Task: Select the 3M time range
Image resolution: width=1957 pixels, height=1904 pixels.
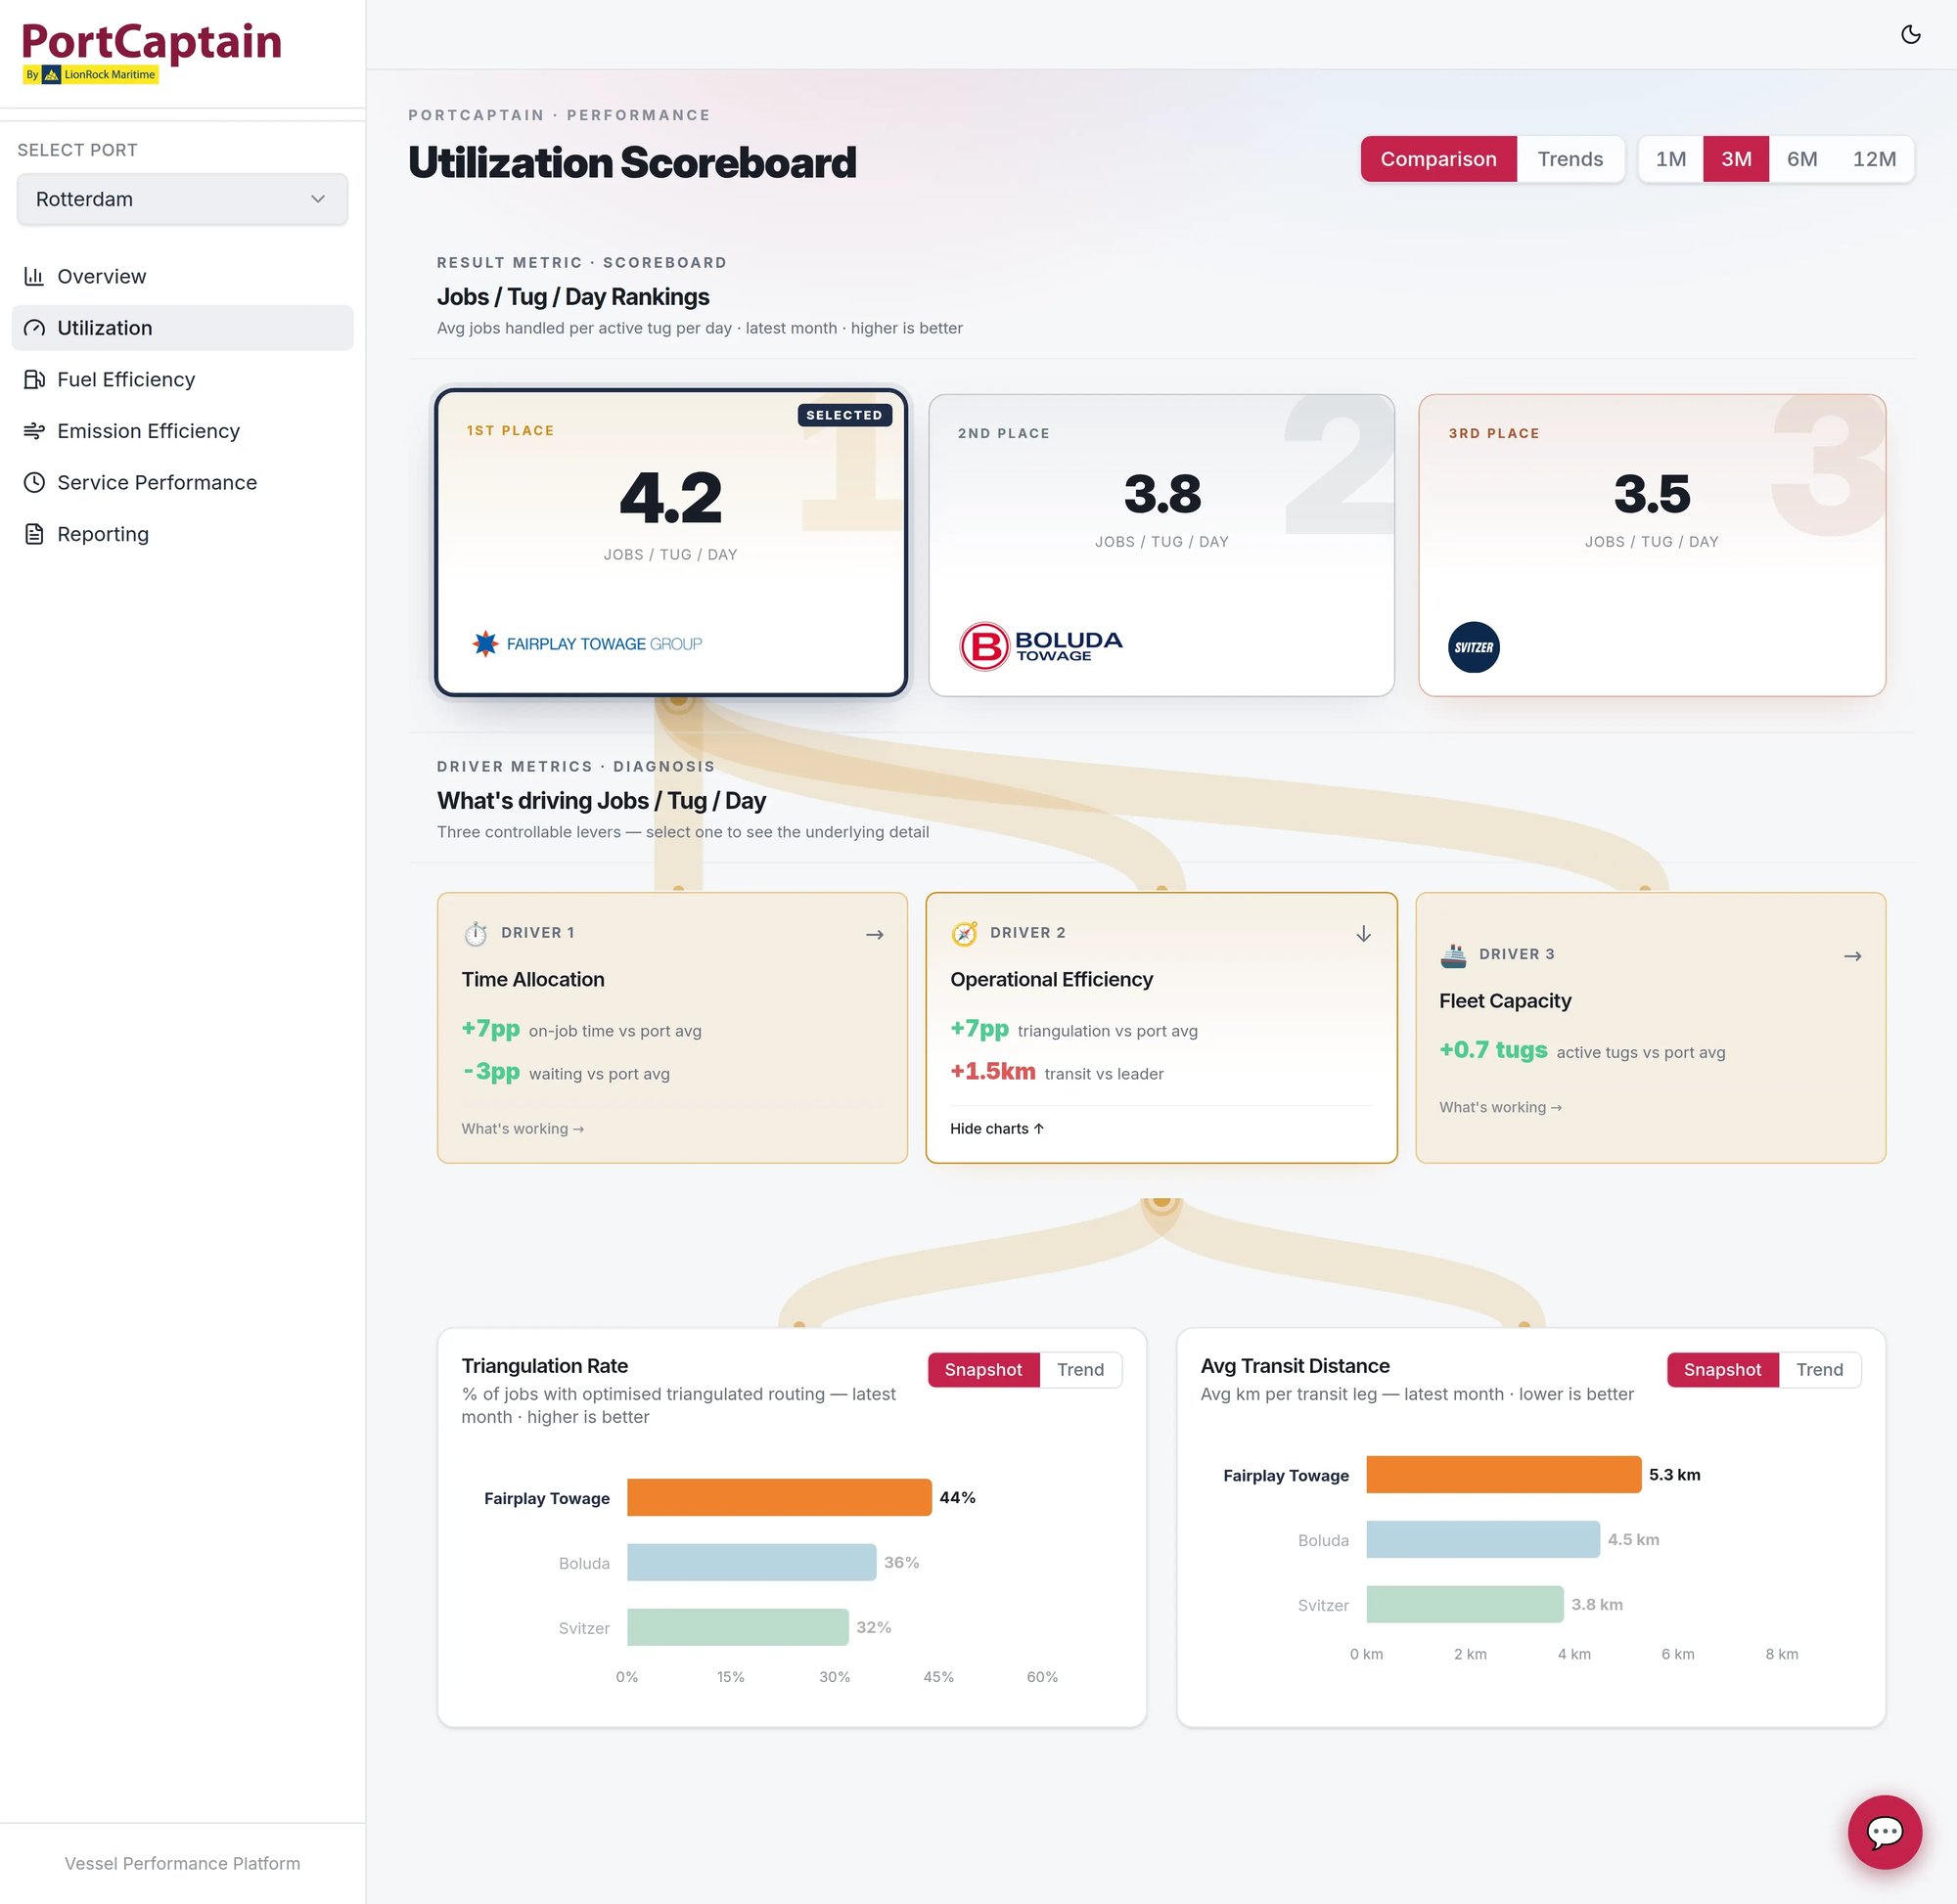Action: click(x=1735, y=159)
